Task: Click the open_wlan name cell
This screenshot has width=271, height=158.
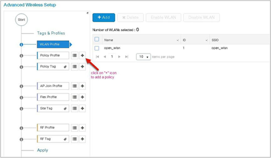Action: point(112,48)
